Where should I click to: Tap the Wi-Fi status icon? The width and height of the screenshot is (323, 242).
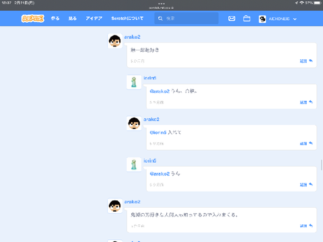(301, 3)
